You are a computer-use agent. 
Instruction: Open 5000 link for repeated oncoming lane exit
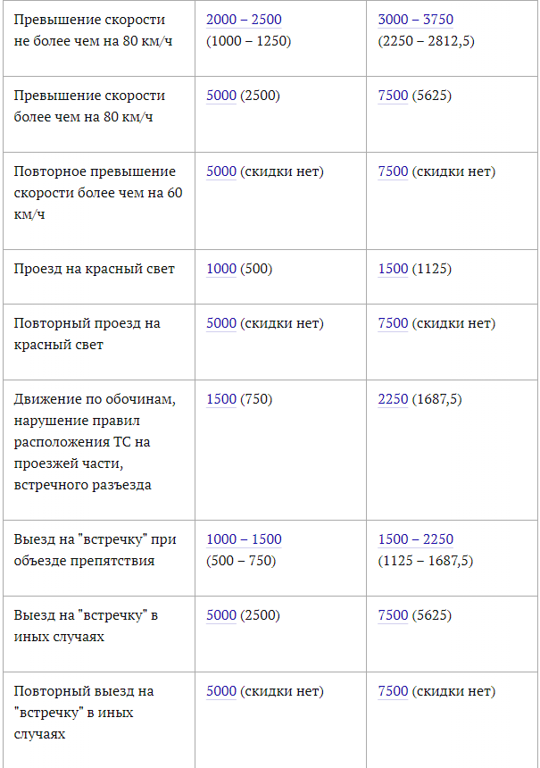[x=221, y=691]
